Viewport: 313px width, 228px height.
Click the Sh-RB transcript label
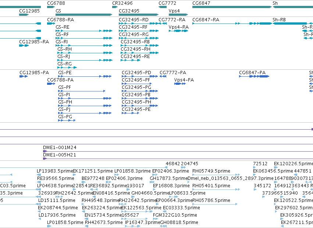tap(279, 20)
